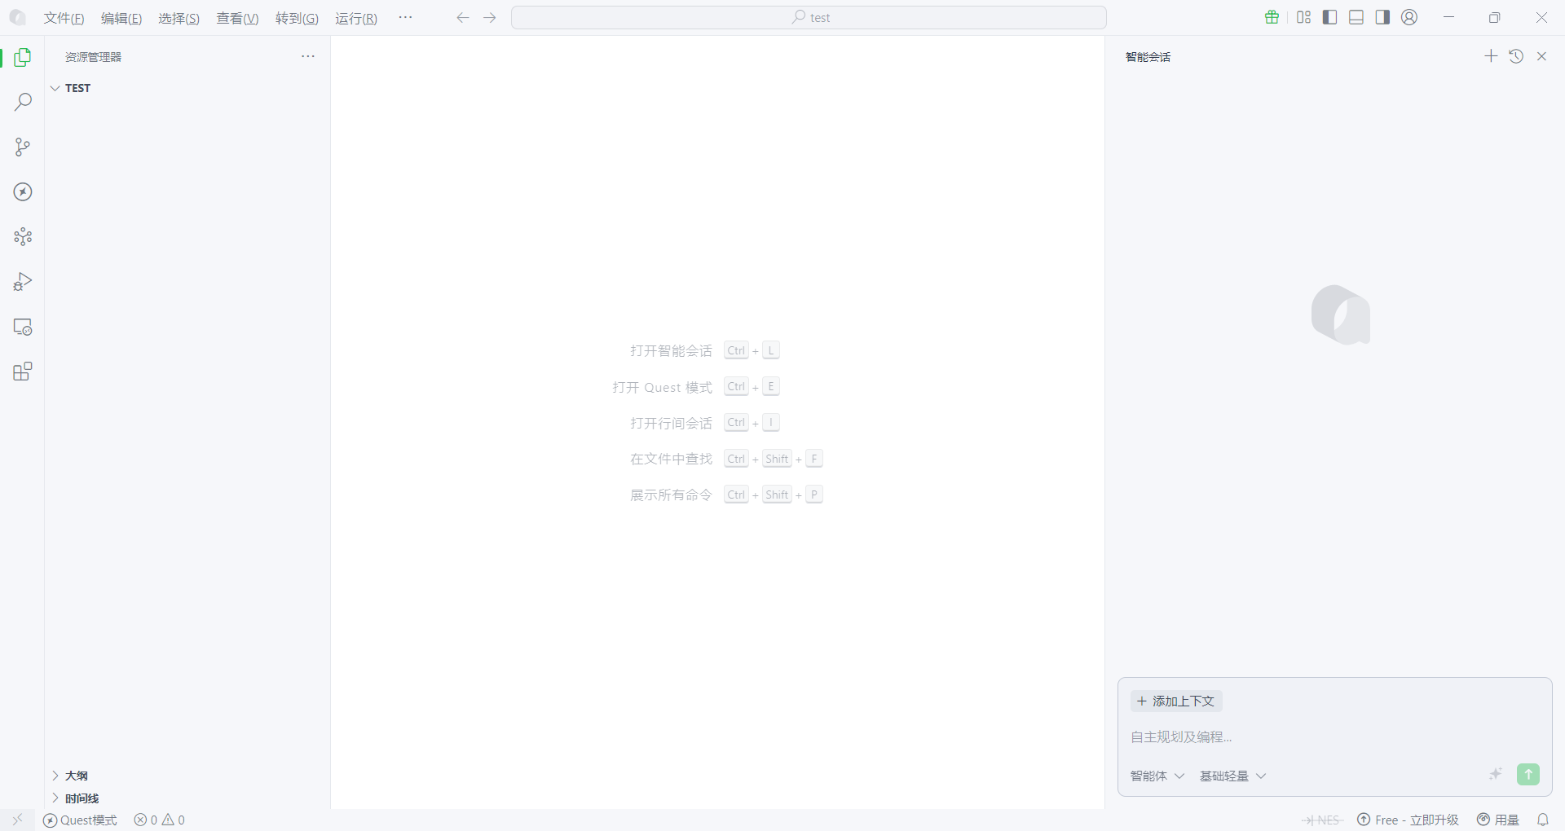Send message with green arrow button
The image size is (1565, 831).
[1528, 774]
